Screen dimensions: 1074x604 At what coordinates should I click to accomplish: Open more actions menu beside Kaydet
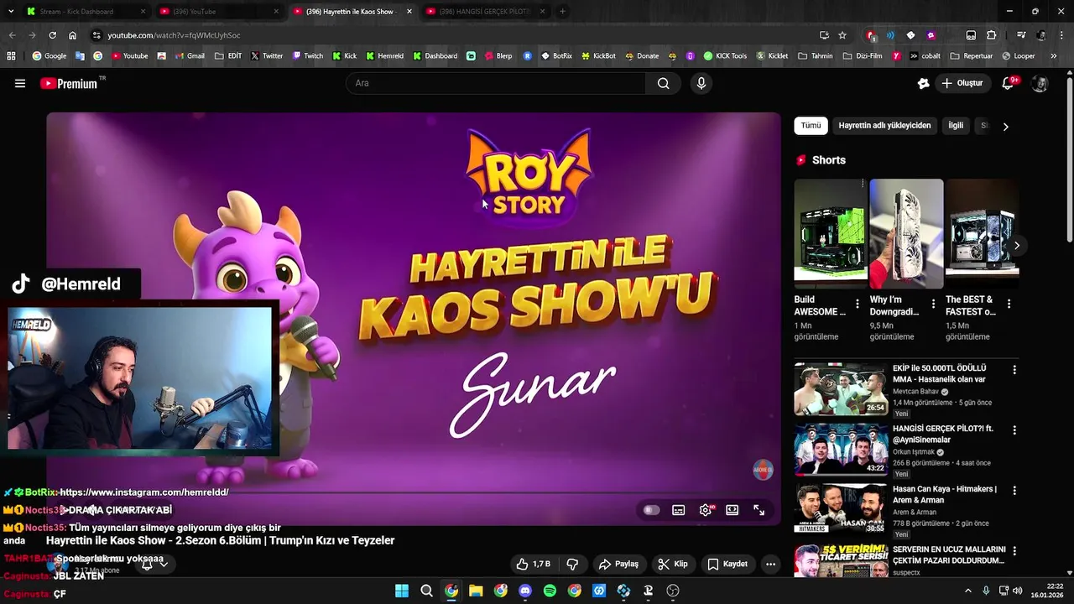pos(770,564)
